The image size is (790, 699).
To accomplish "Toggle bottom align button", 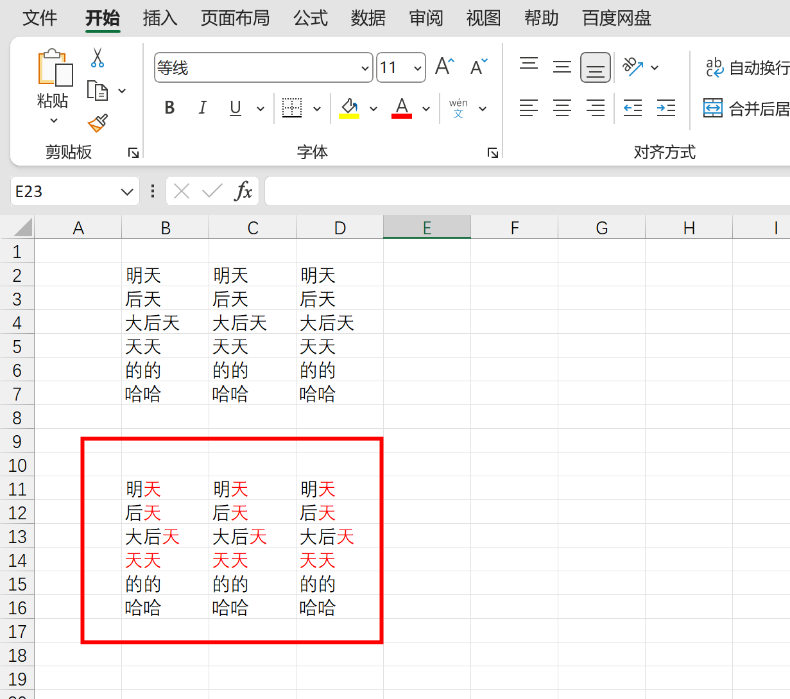I will coord(596,67).
